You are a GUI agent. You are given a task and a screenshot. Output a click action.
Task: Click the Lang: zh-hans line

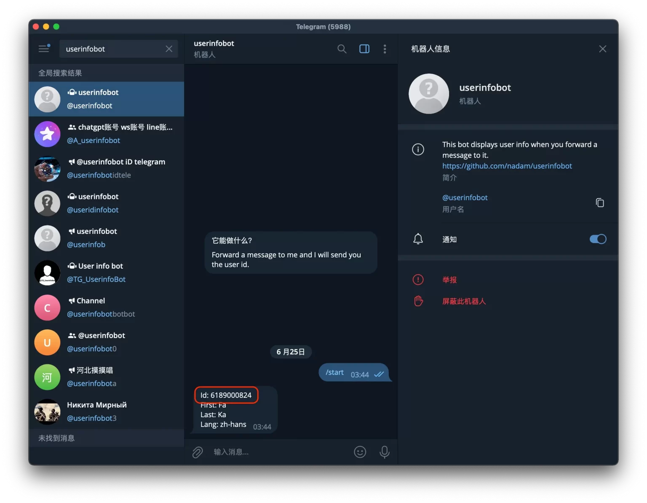click(223, 424)
